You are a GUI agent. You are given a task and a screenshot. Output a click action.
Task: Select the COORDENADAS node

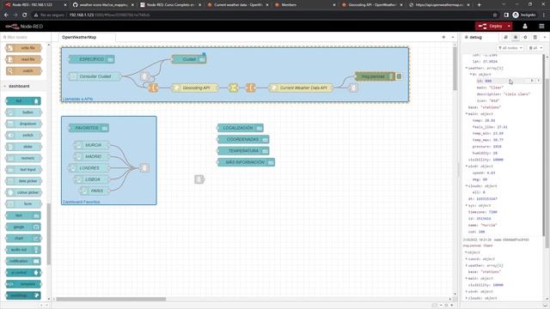243,139
